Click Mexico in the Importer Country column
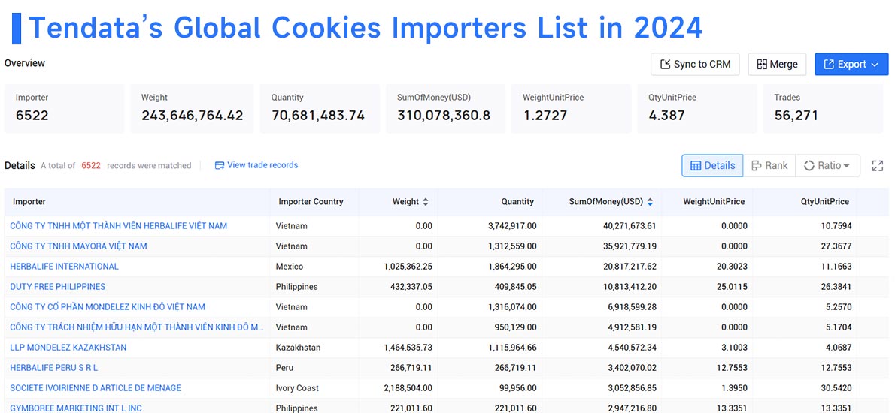The width and height of the screenshot is (895, 413). [x=290, y=266]
